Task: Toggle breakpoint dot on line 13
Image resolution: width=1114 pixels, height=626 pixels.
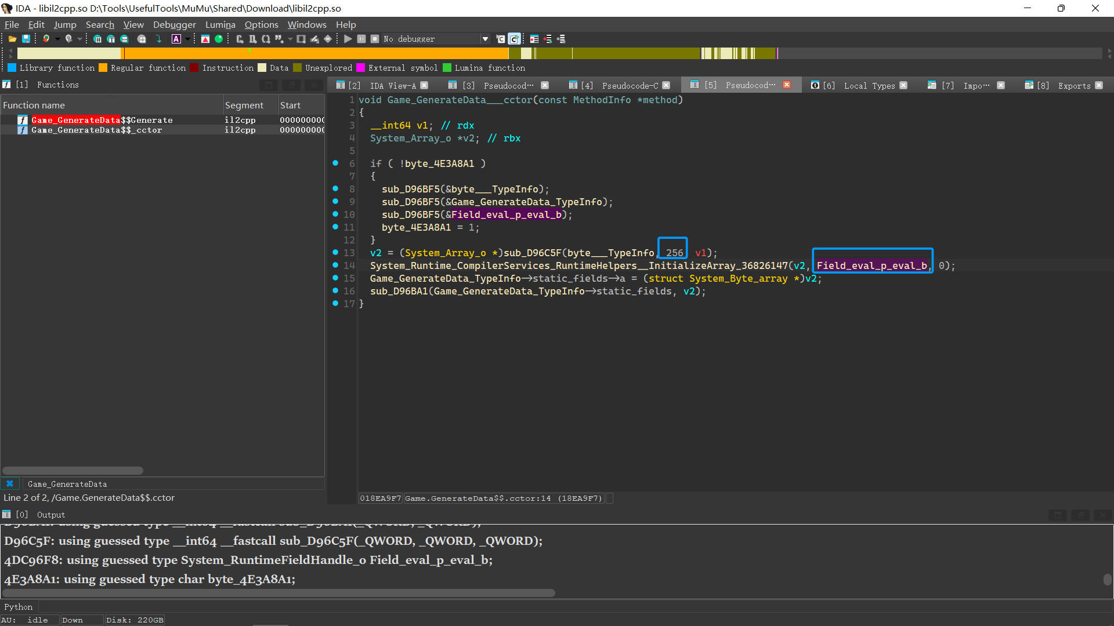Action: pos(335,252)
